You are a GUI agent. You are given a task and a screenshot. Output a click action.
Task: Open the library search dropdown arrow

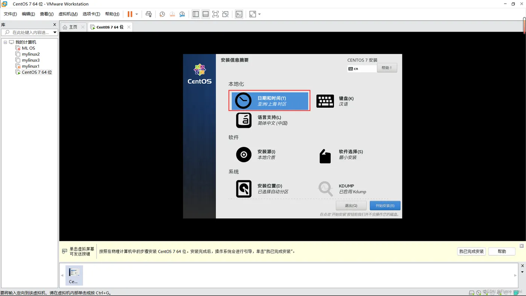(55, 32)
